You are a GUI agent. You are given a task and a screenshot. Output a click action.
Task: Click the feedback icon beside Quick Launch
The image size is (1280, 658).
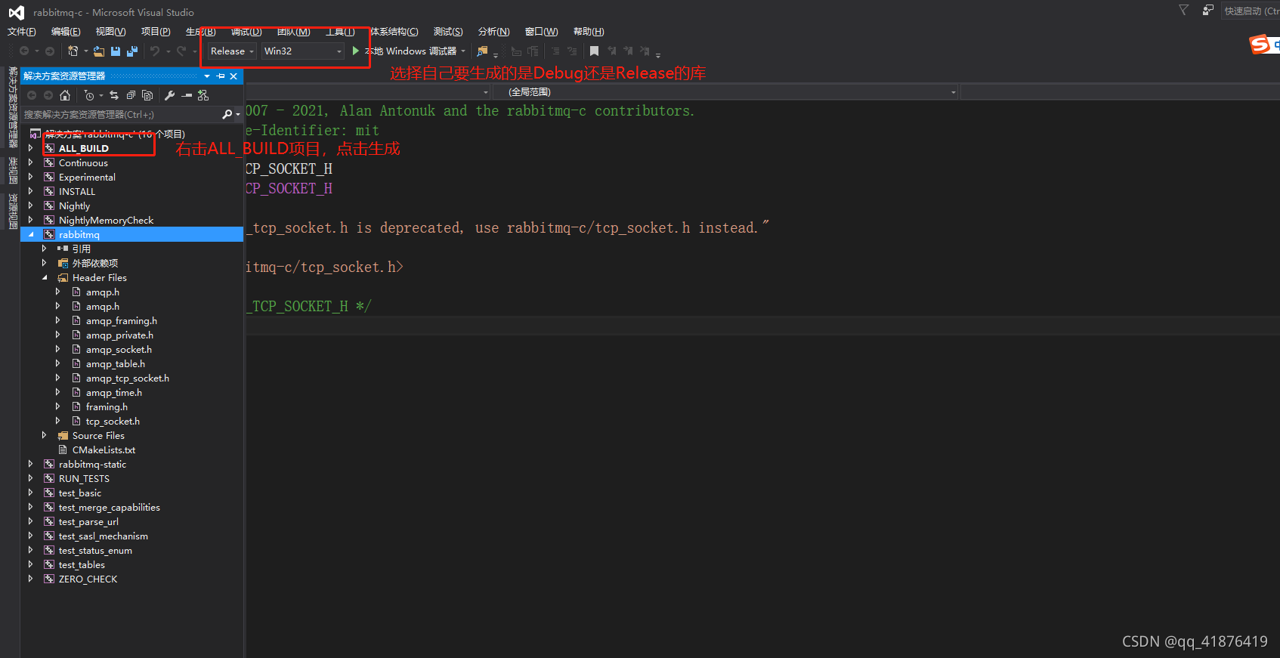click(1207, 10)
